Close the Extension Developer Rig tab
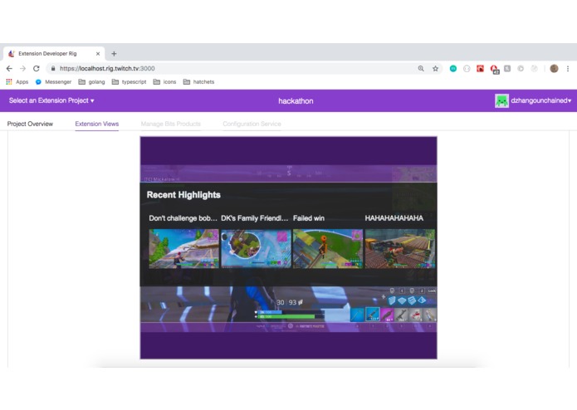This screenshot has width=577, height=410. (98, 54)
